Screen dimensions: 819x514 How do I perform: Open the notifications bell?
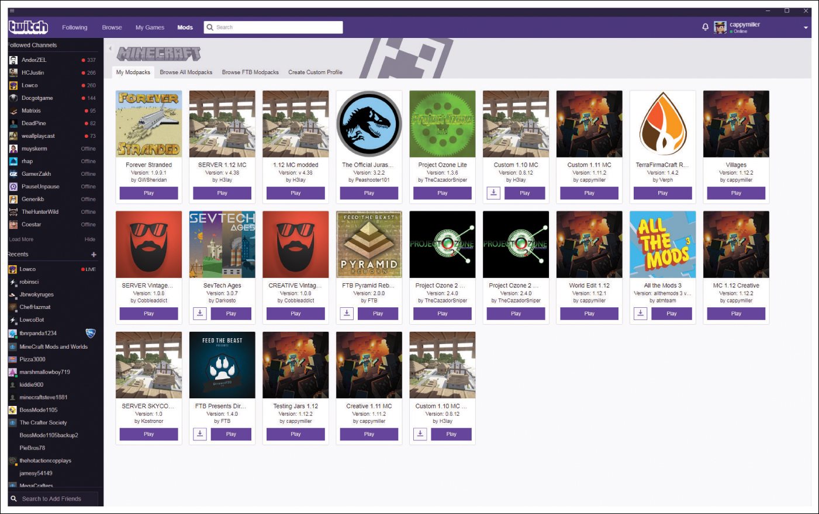(x=705, y=27)
